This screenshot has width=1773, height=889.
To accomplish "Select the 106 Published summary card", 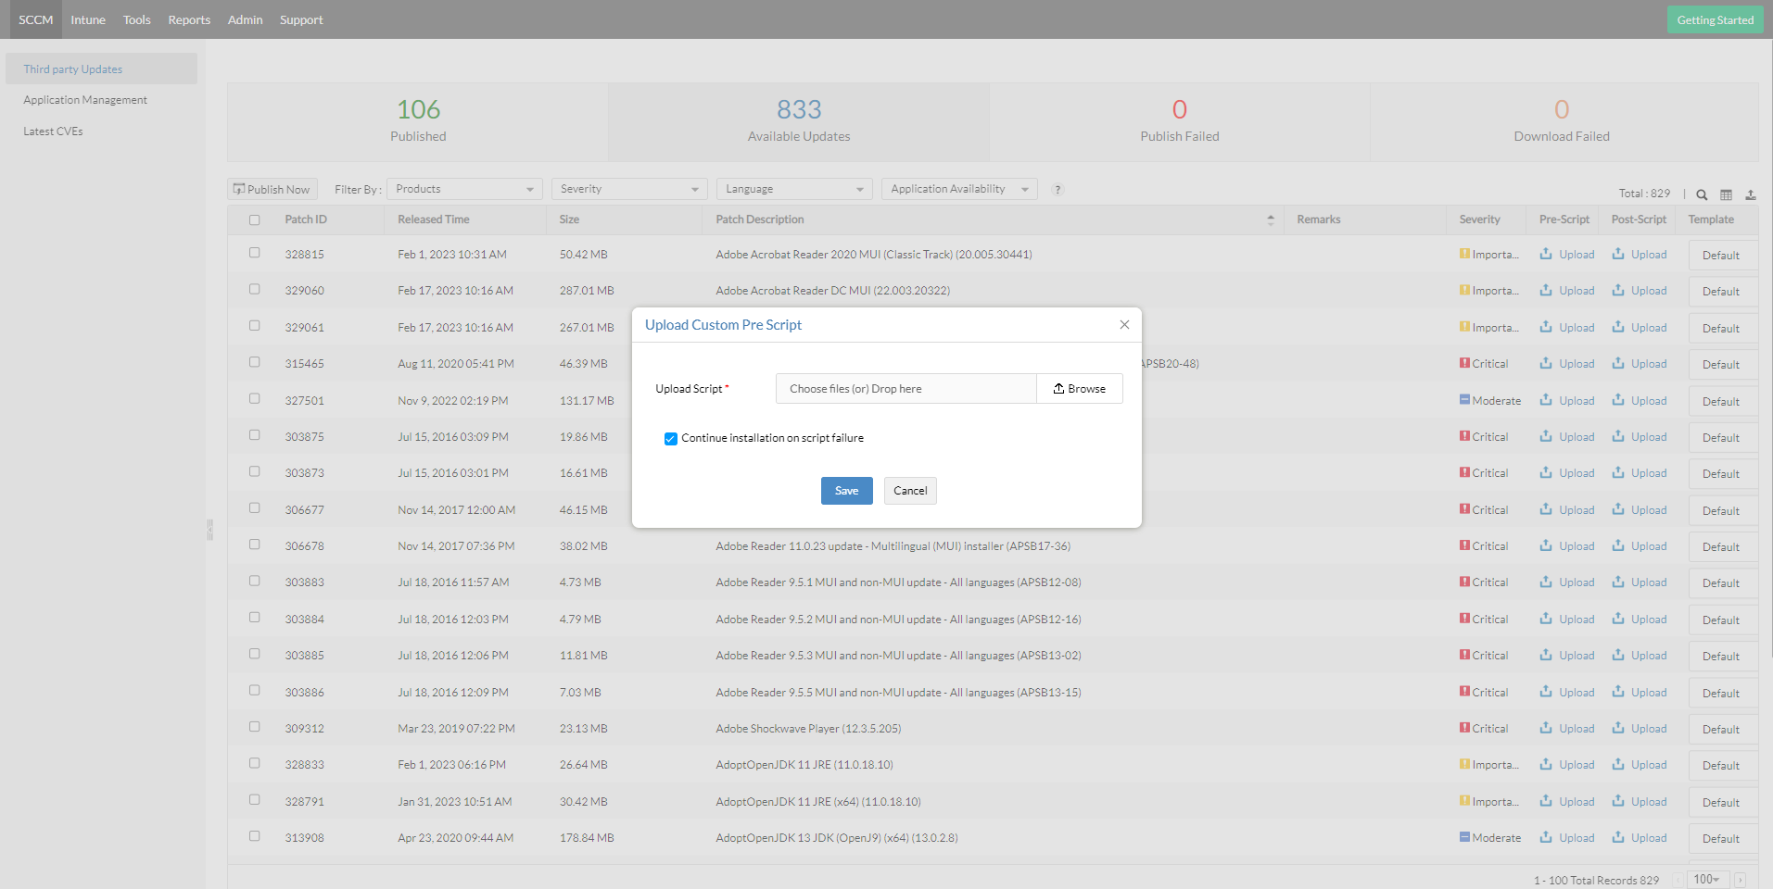I will click(418, 122).
